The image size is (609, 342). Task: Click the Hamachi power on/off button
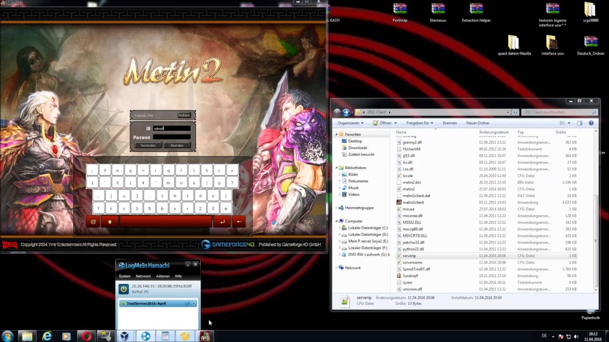124,289
